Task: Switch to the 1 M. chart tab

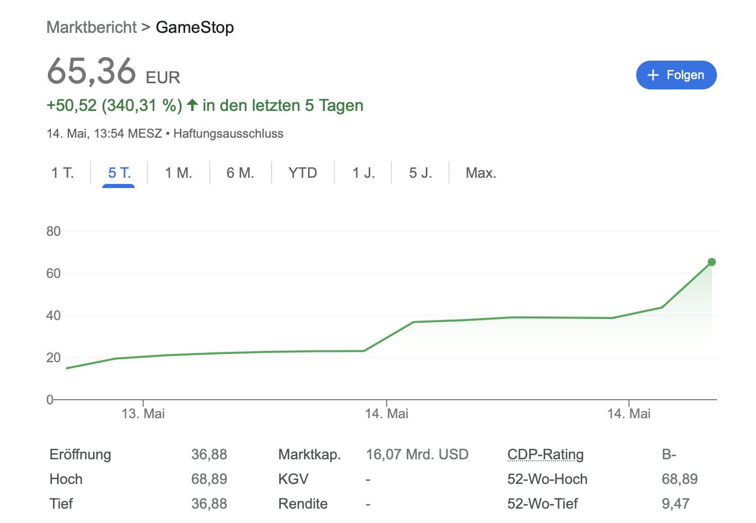Action: 178,173
